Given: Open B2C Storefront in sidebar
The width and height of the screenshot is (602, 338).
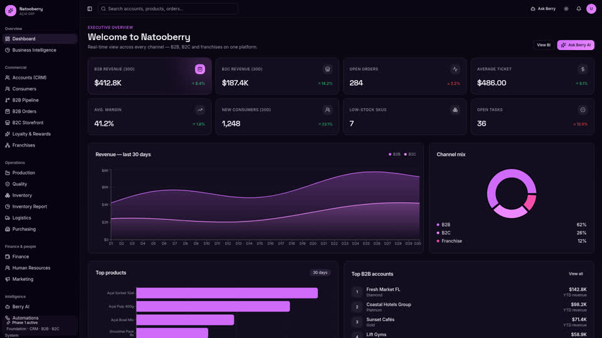Looking at the screenshot, I should pos(40,123).
